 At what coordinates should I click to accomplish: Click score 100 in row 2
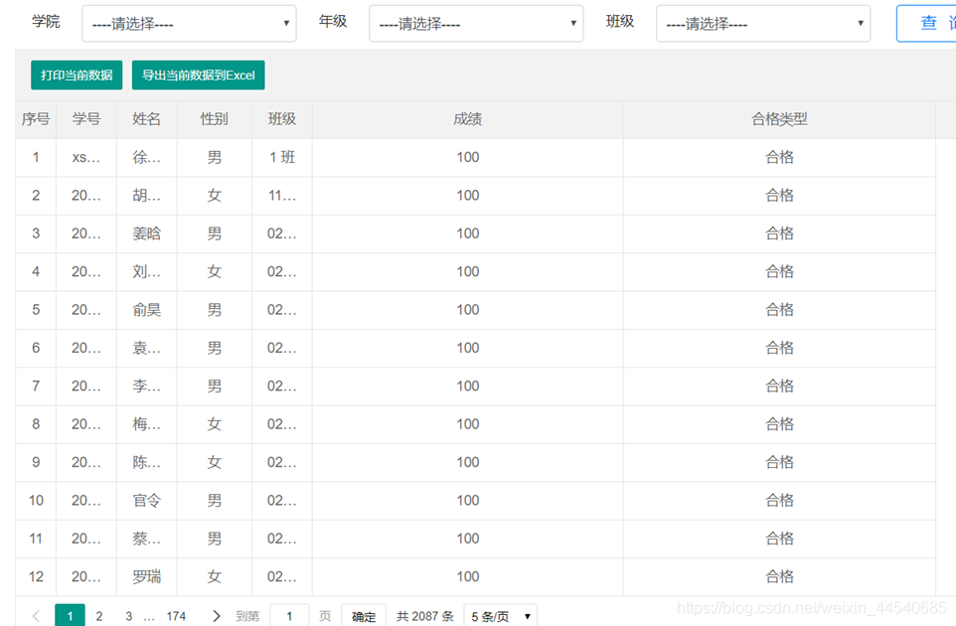[468, 196]
